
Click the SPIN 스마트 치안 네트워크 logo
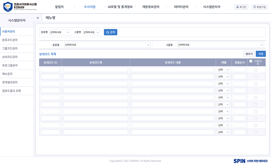point(250,161)
